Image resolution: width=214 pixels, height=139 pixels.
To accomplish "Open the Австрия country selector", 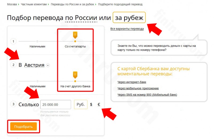I will click(34, 65).
